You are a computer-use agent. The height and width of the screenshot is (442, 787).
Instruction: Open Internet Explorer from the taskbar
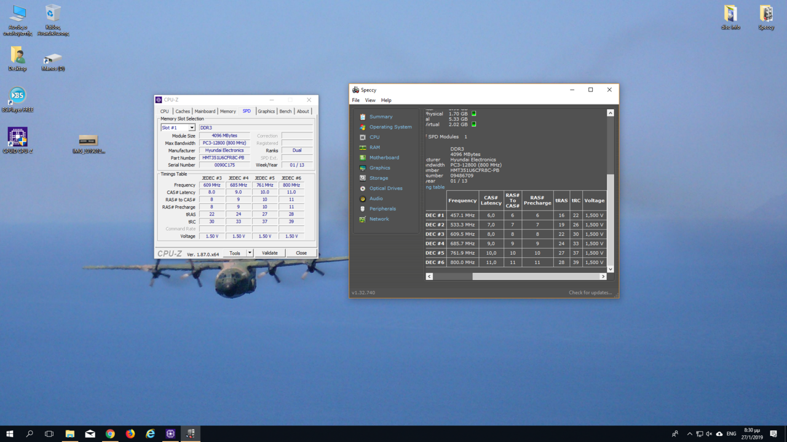click(x=151, y=433)
